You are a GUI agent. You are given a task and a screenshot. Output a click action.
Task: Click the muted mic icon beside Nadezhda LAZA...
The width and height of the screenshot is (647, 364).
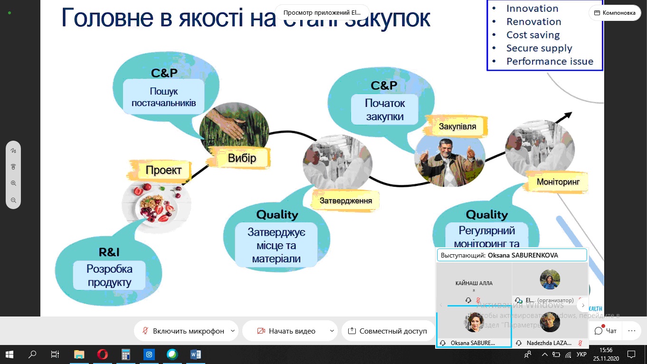[x=580, y=343]
